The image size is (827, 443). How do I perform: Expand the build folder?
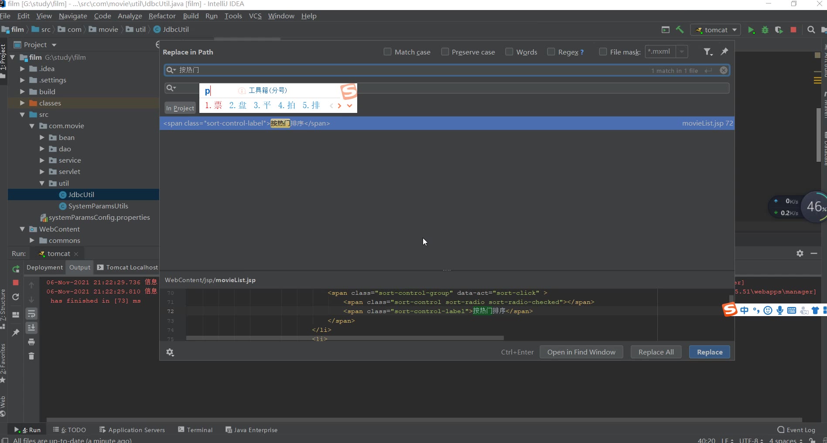22,92
